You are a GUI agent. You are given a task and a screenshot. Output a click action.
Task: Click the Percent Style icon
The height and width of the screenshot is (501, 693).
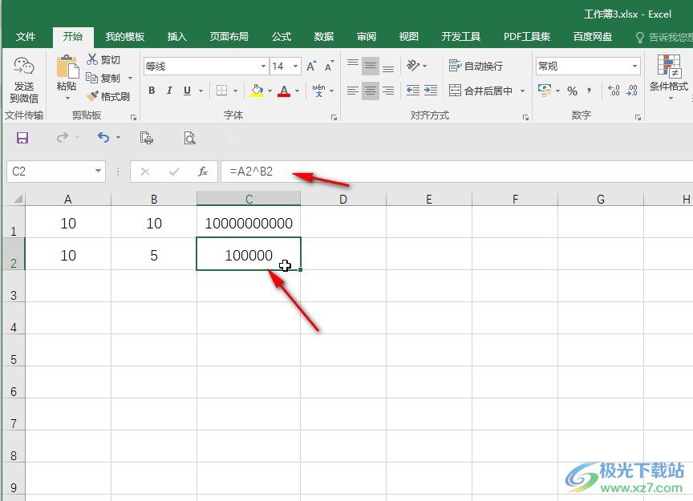[572, 91]
